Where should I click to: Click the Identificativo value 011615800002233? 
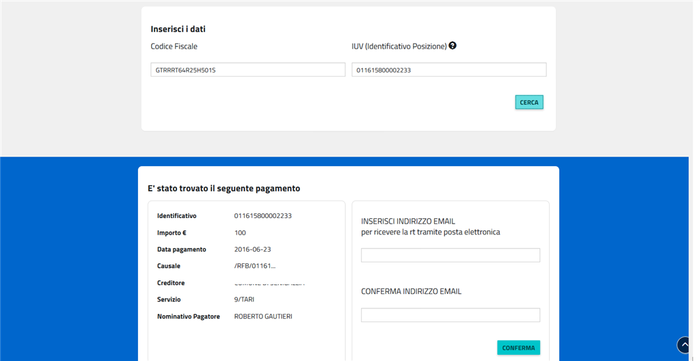(262, 216)
